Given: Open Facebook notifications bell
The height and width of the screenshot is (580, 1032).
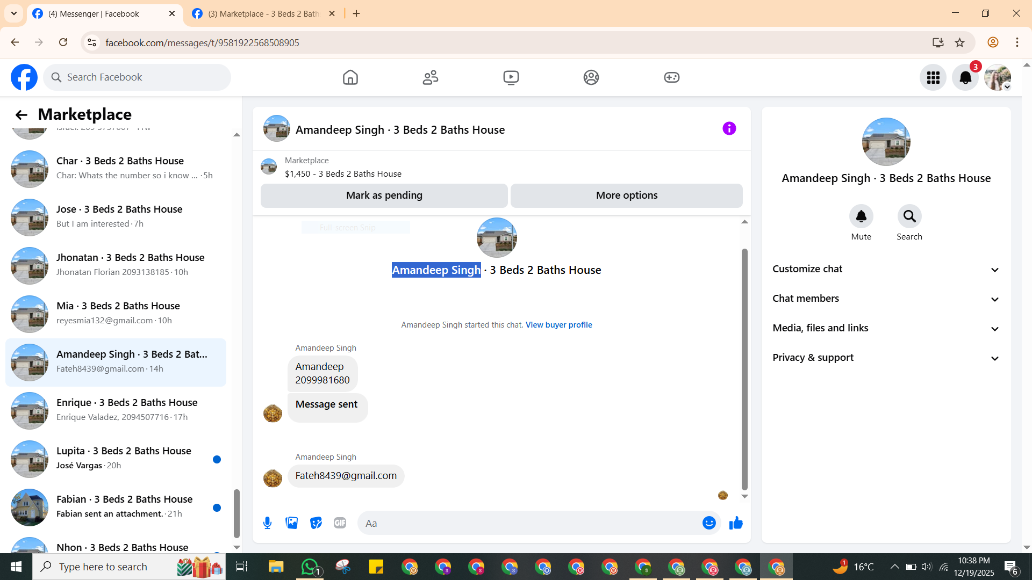Looking at the screenshot, I should point(965,78).
